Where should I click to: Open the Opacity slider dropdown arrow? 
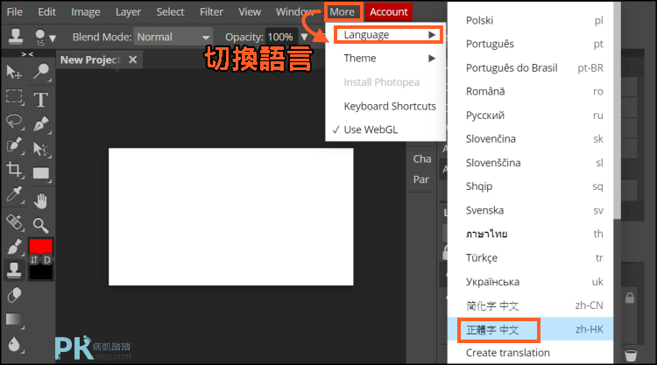[x=305, y=38]
